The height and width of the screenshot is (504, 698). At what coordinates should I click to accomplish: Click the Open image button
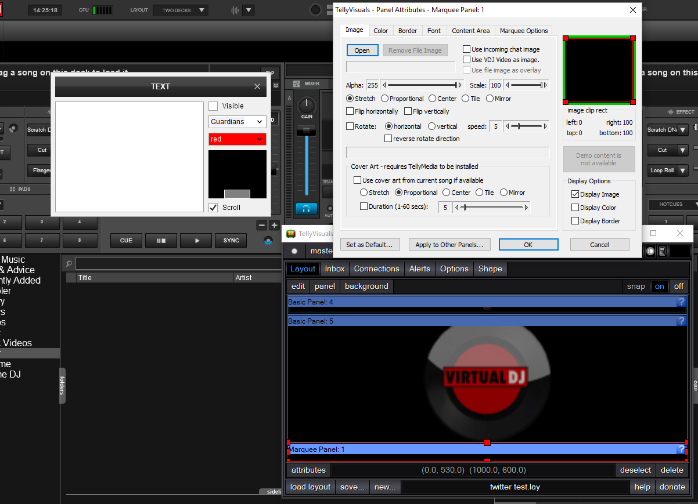pos(362,50)
